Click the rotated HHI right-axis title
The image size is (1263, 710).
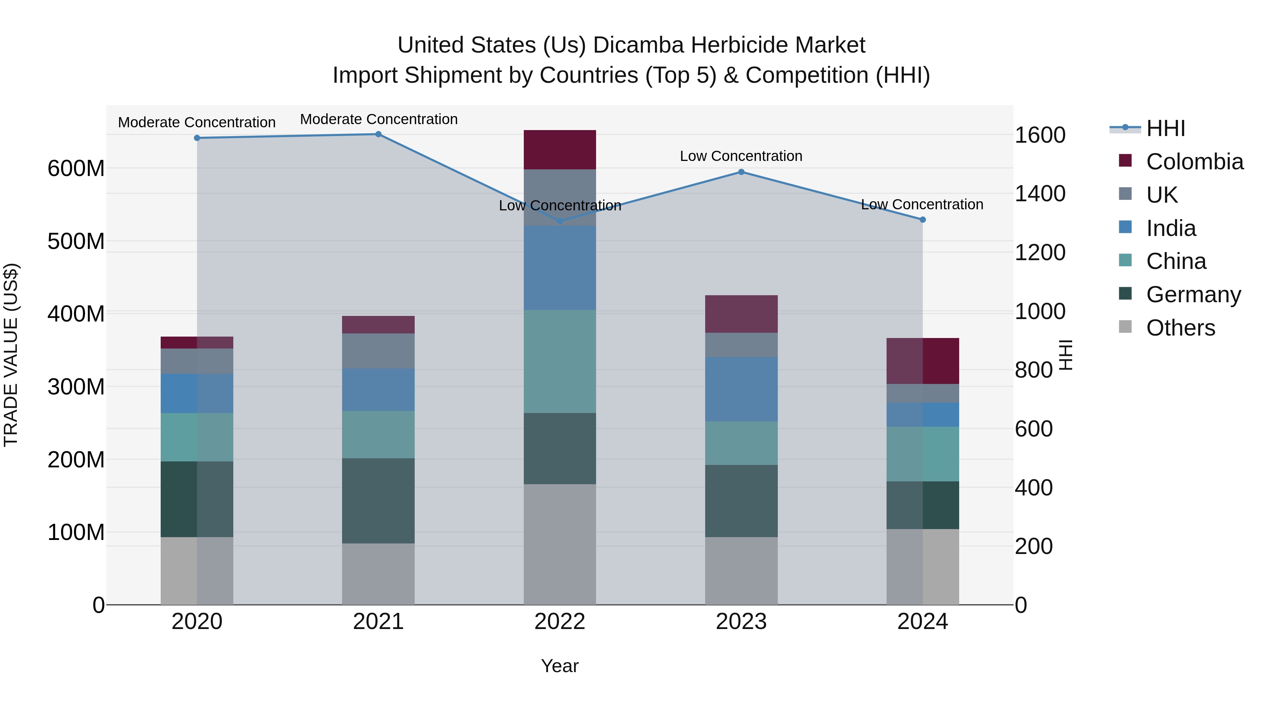(x=1066, y=355)
